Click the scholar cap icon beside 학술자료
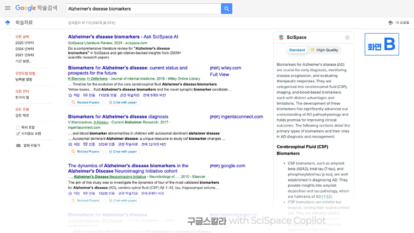 (8, 23)
